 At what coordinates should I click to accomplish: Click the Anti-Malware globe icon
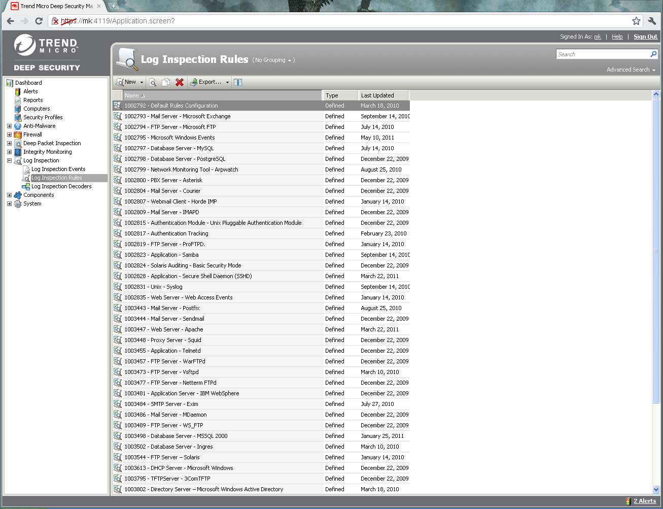(x=18, y=126)
